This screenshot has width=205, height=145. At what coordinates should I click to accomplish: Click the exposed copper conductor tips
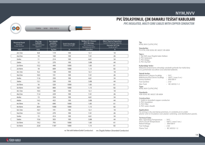pyautogui.click(x=86, y=28)
